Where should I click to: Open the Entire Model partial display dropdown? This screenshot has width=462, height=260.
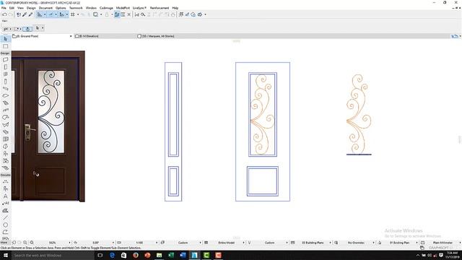243,243
